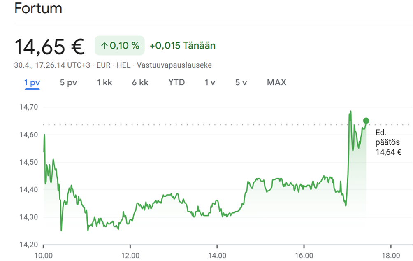Choose the MAX time range
The image size is (413, 261).
coord(276,82)
